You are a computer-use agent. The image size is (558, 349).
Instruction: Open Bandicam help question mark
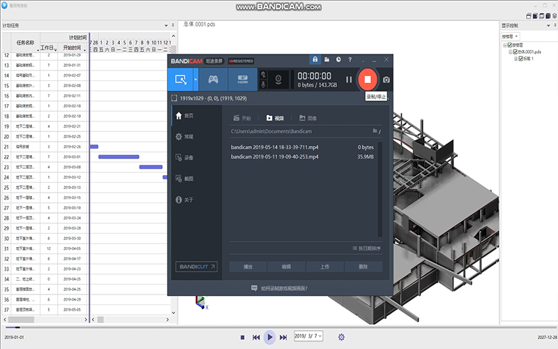click(x=350, y=59)
